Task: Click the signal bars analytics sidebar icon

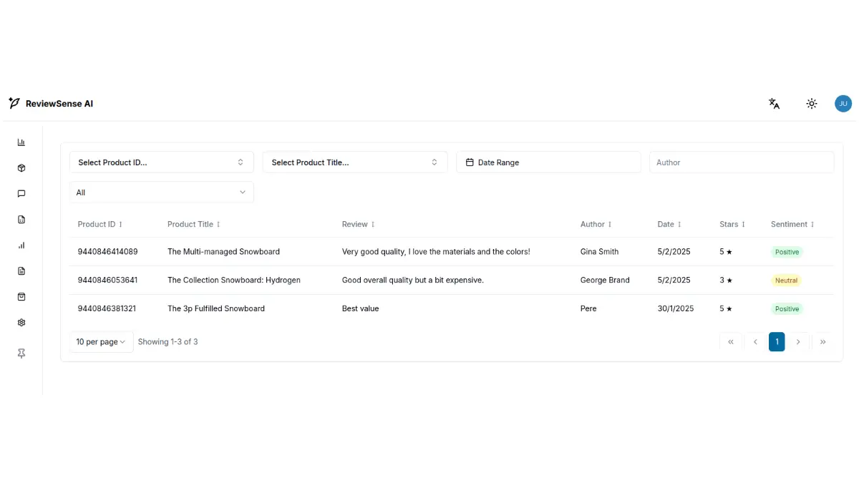Action: coord(21,245)
